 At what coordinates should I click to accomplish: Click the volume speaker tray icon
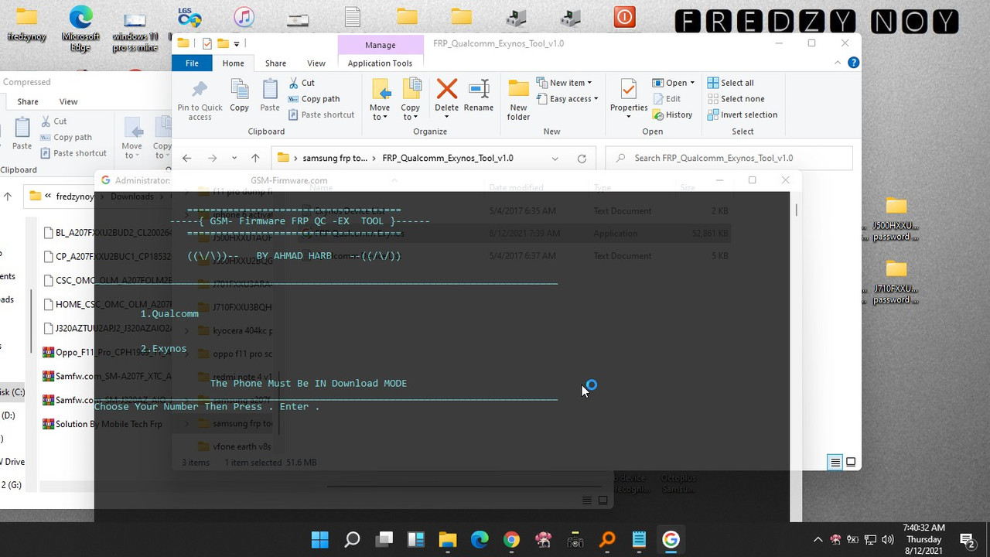pos(887,539)
